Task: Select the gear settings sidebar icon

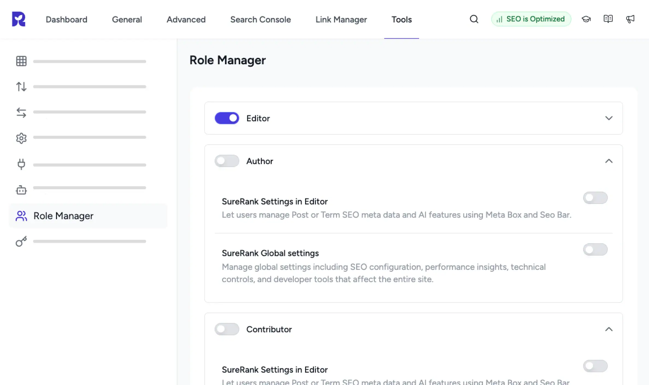Action: click(x=21, y=138)
